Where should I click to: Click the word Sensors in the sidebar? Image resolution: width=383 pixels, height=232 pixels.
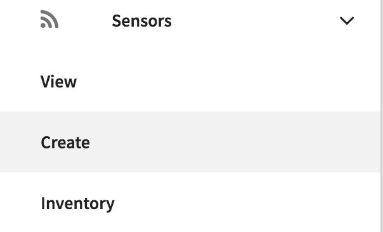point(141,21)
